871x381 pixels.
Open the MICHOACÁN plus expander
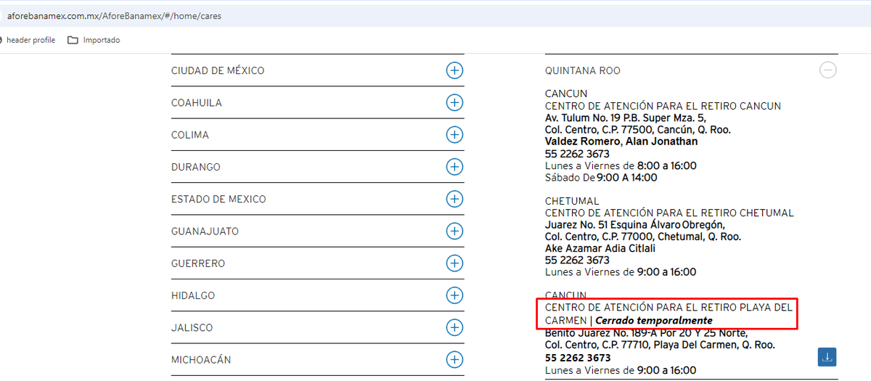pos(454,359)
